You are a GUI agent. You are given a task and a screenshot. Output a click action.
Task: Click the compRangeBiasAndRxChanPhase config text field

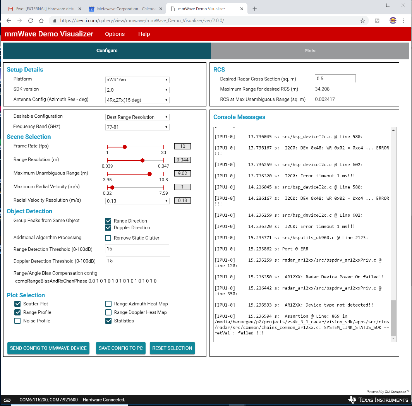click(106, 281)
